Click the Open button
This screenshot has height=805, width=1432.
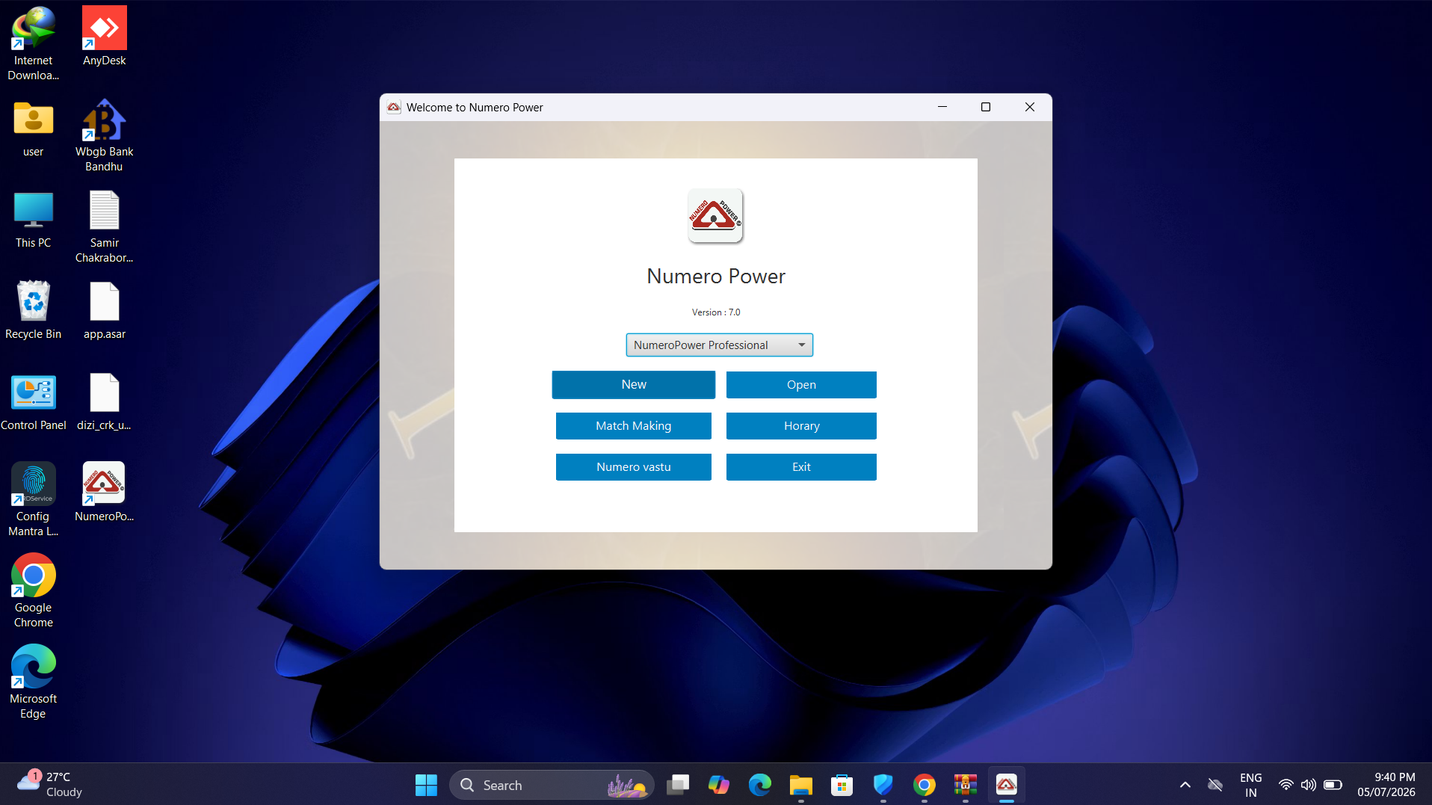coord(801,384)
